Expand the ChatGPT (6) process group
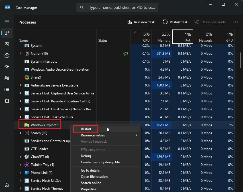243x192 pixels. click(20, 157)
